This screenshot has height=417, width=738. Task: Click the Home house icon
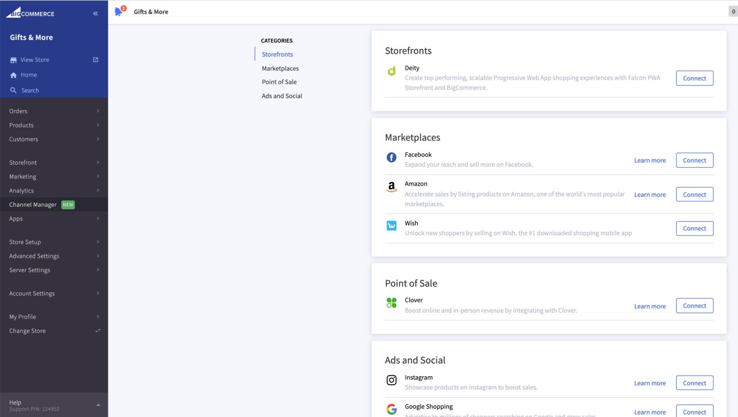tap(13, 75)
